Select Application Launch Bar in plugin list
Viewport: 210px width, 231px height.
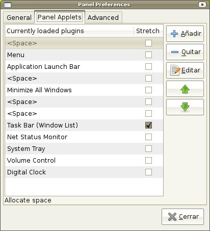tap(84, 67)
